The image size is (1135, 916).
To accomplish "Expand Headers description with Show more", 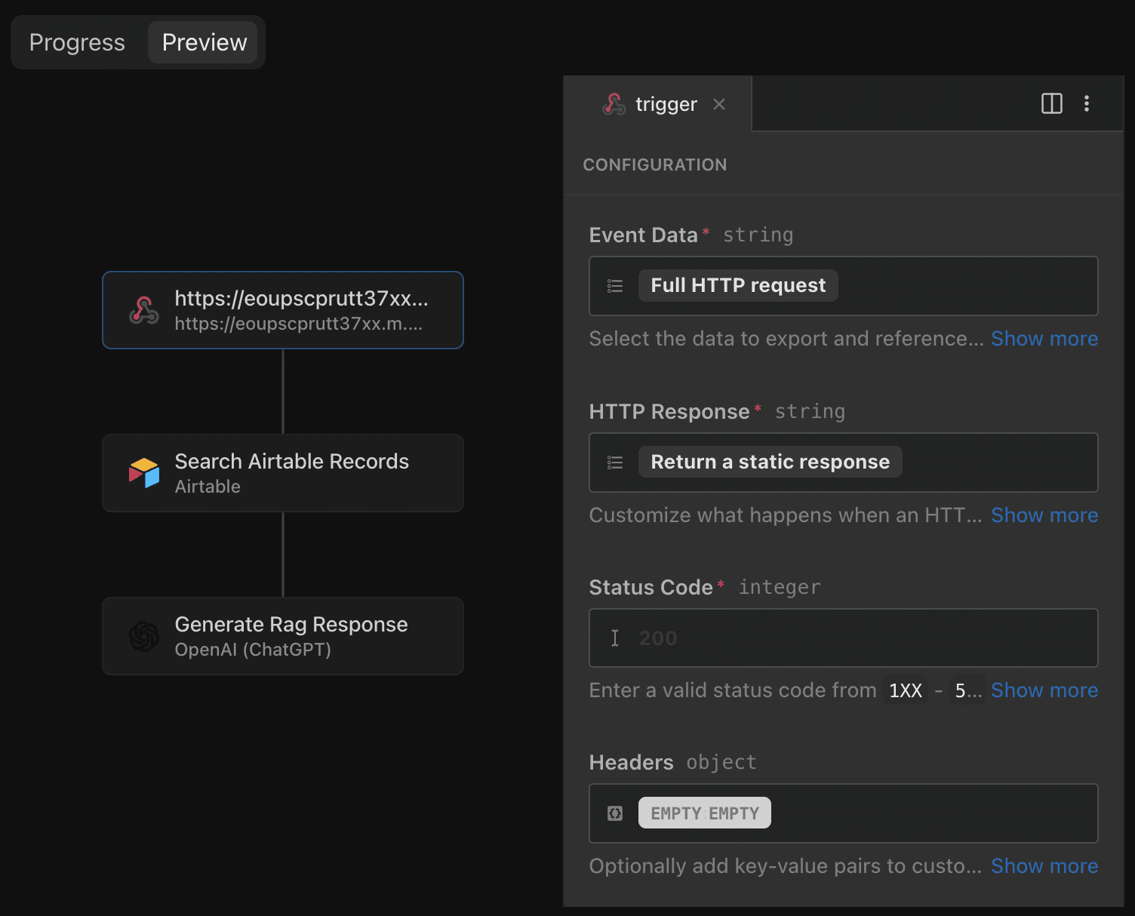I will pos(1044,866).
